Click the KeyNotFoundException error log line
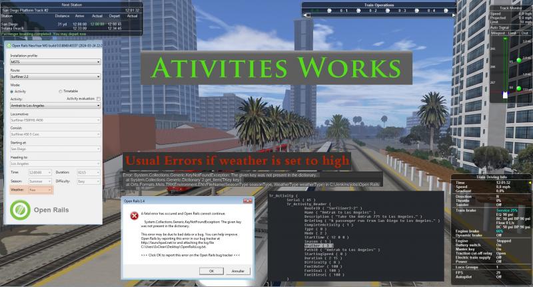 point(221,175)
